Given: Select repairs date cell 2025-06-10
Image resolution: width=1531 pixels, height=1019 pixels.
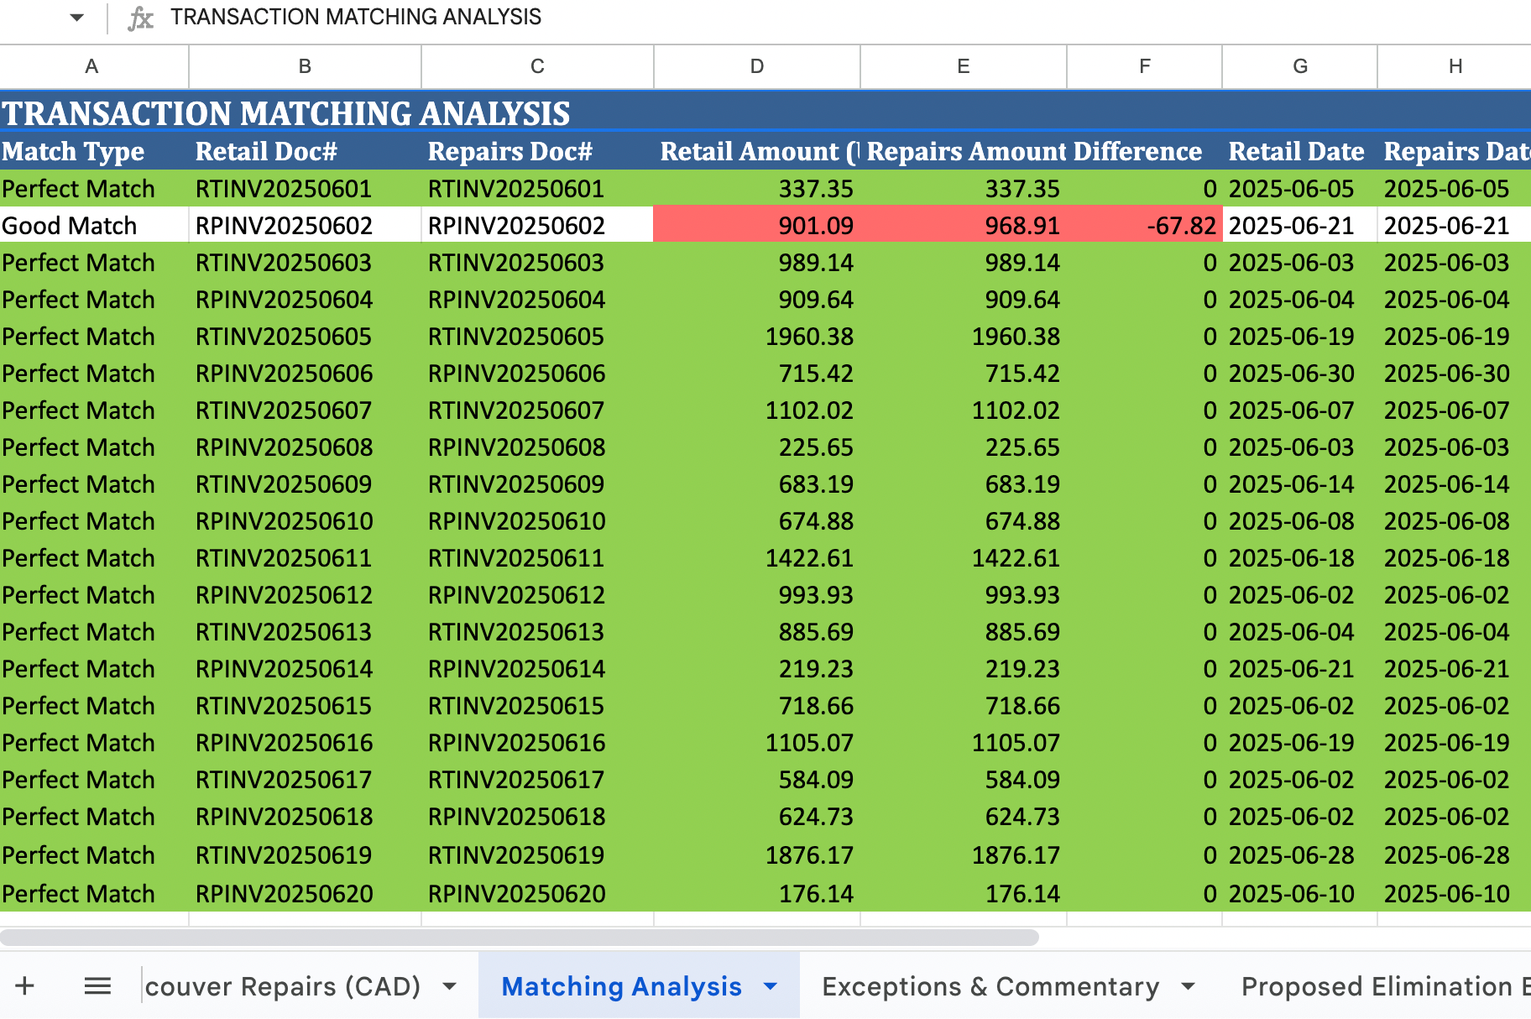Looking at the screenshot, I should pos(1455,893).
